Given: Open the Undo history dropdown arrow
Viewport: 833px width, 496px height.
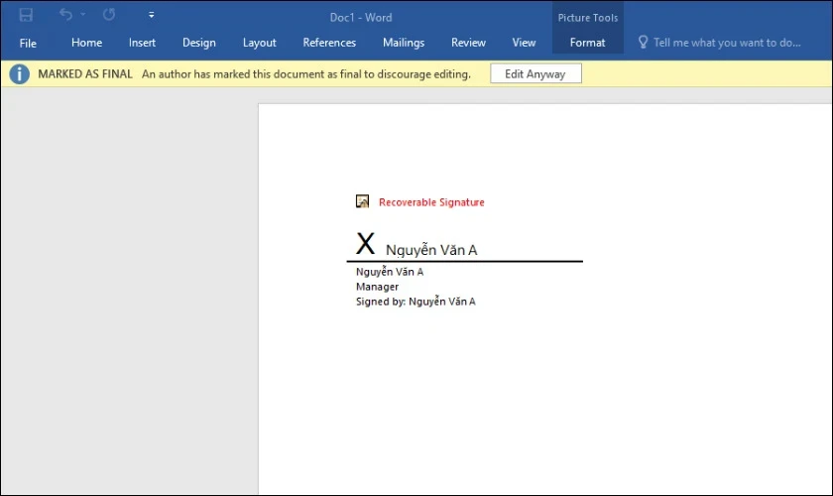Looking at the screenshot, I should coord(83,15).
